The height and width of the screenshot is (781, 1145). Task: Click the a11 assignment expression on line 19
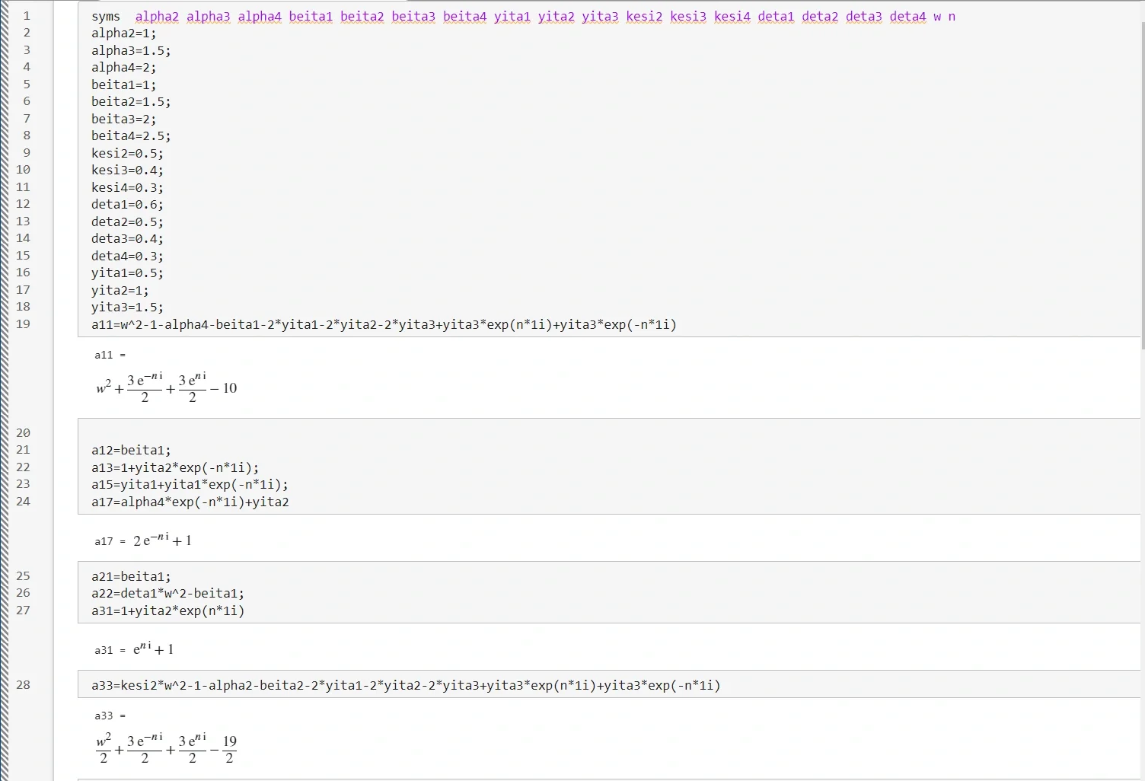pos(384,325)
